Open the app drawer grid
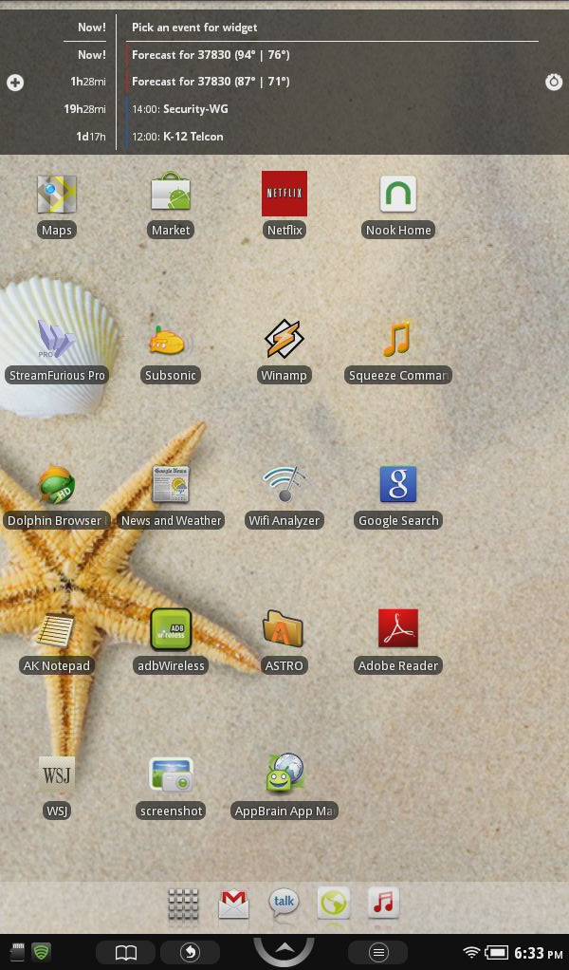 click(183, 905)
